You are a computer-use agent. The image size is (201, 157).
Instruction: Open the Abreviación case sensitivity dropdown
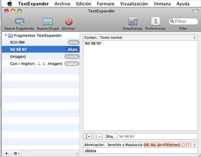pos(140,145)
